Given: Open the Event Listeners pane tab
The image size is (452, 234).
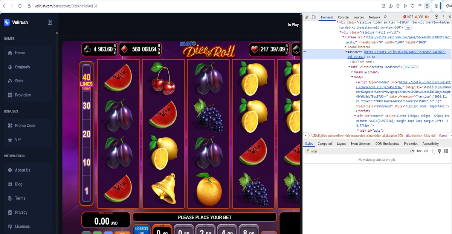Looking at the screenshot, I should (x=360, y=144).
